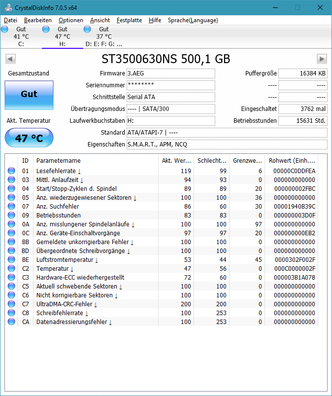Click status icon for misslungener Spindelanläufe row

11,224
